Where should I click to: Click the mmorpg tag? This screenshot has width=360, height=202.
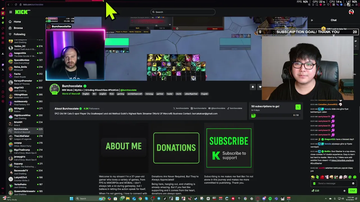pyautogui.click(x=149, y=94)
